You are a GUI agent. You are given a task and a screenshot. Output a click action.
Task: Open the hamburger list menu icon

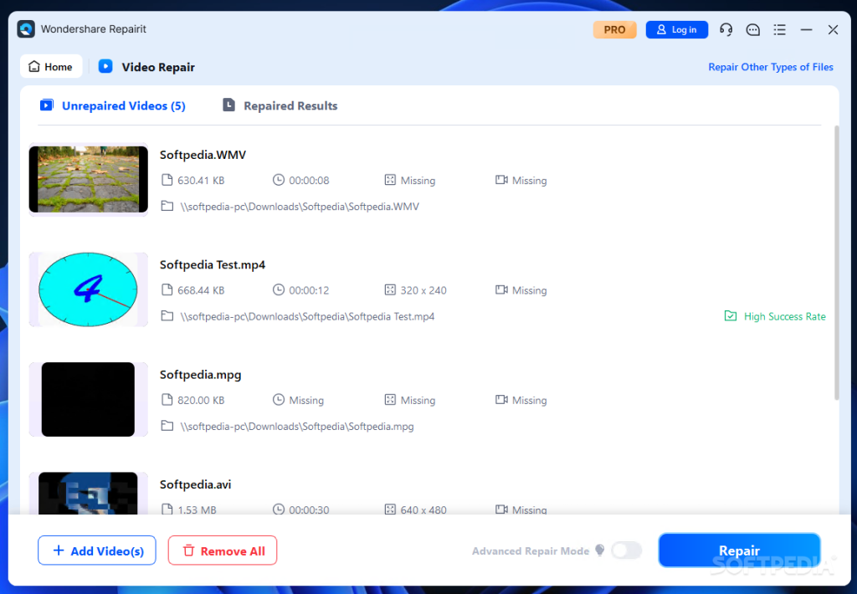pos(779,29)
